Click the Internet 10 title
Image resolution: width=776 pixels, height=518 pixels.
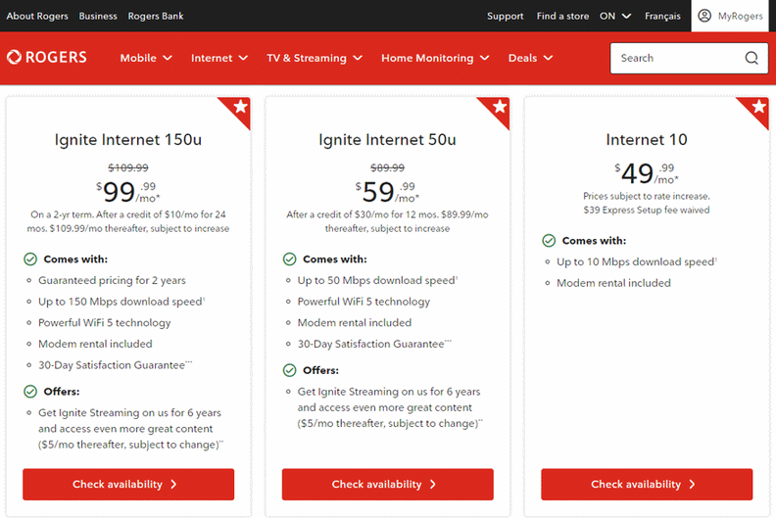(x=647, y=139)
